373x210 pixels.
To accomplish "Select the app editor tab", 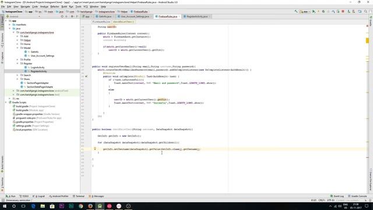I will 87,16.
